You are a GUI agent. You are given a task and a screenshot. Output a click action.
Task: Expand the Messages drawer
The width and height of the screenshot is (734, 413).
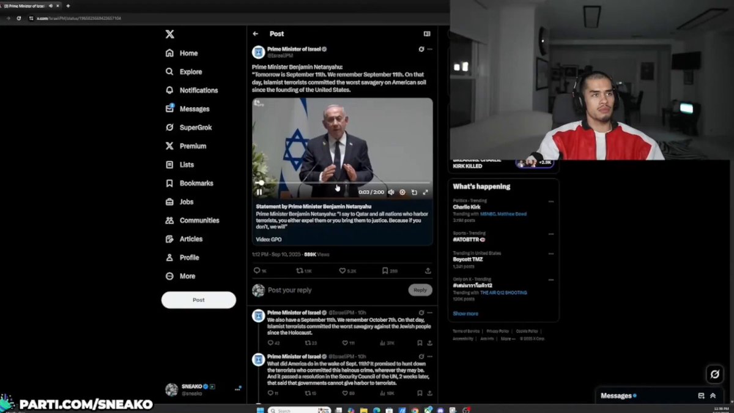click(713, 396)
